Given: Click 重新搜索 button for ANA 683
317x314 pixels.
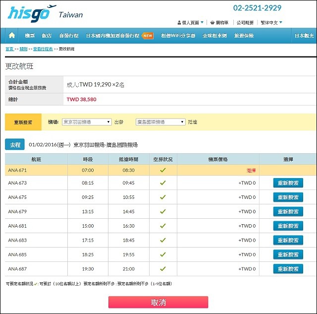Looking at the screenshot, I should click(288, 240).
